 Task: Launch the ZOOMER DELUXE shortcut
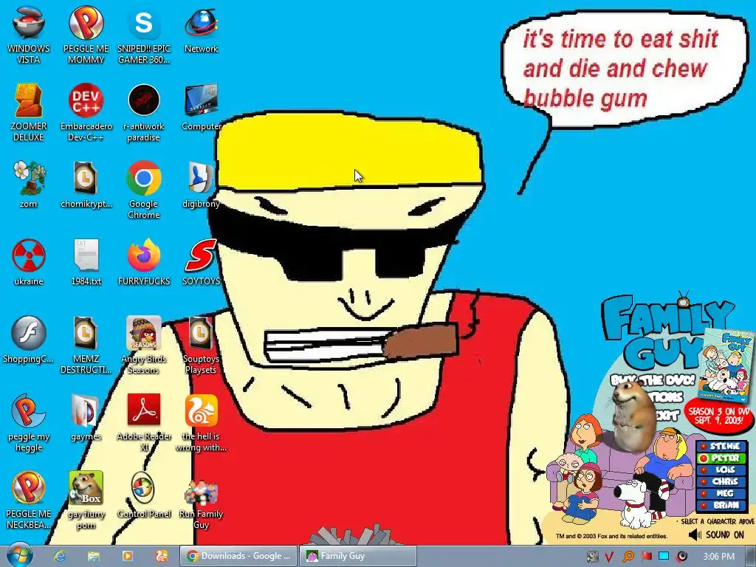click(x=29, y=112)
